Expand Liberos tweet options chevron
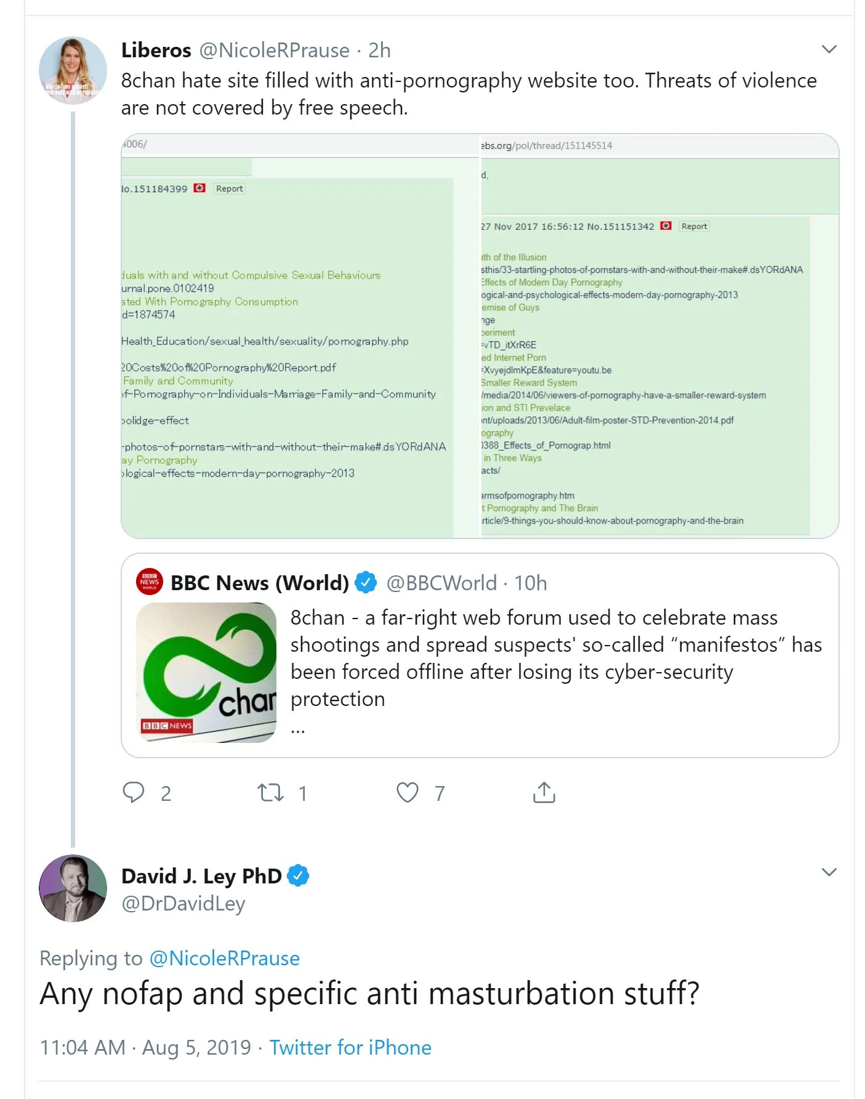Screen dimensions: 865x1099 (x=829, y=49)
